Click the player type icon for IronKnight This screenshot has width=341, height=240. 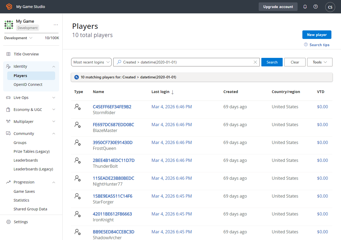pos(78,214)
